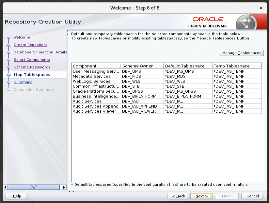
Task: Open Database Connection Details step
Action: coord(40,52)
